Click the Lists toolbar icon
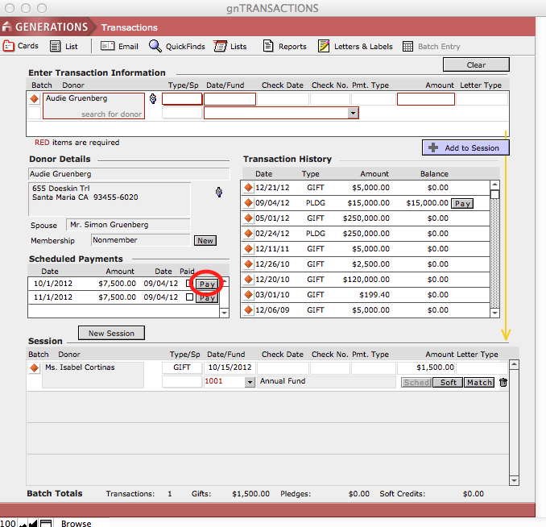This screenshot has width=546, height=527. click(220, 46)
